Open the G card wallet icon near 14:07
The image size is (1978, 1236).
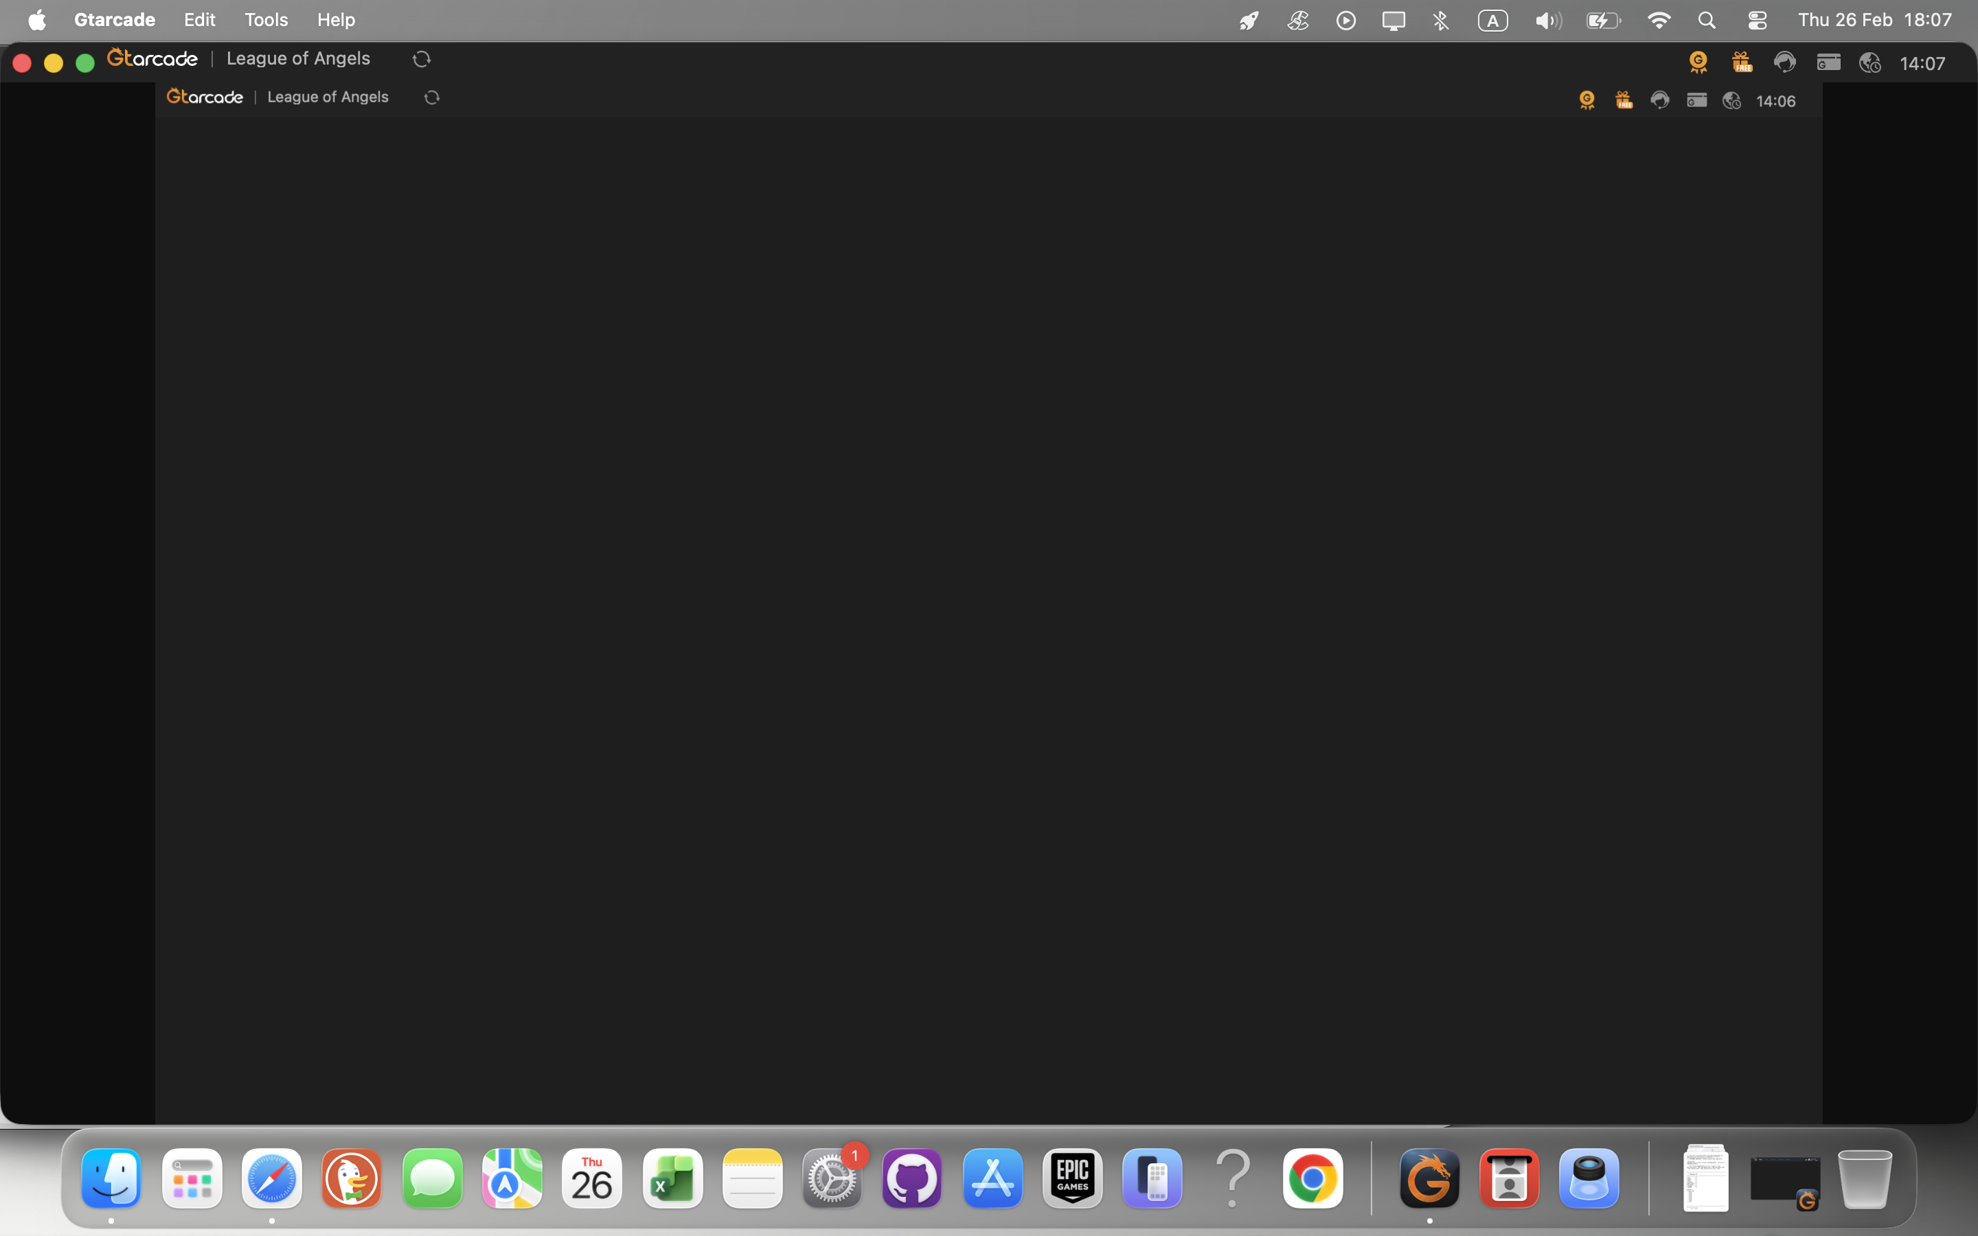click(x=1828, y=62)
